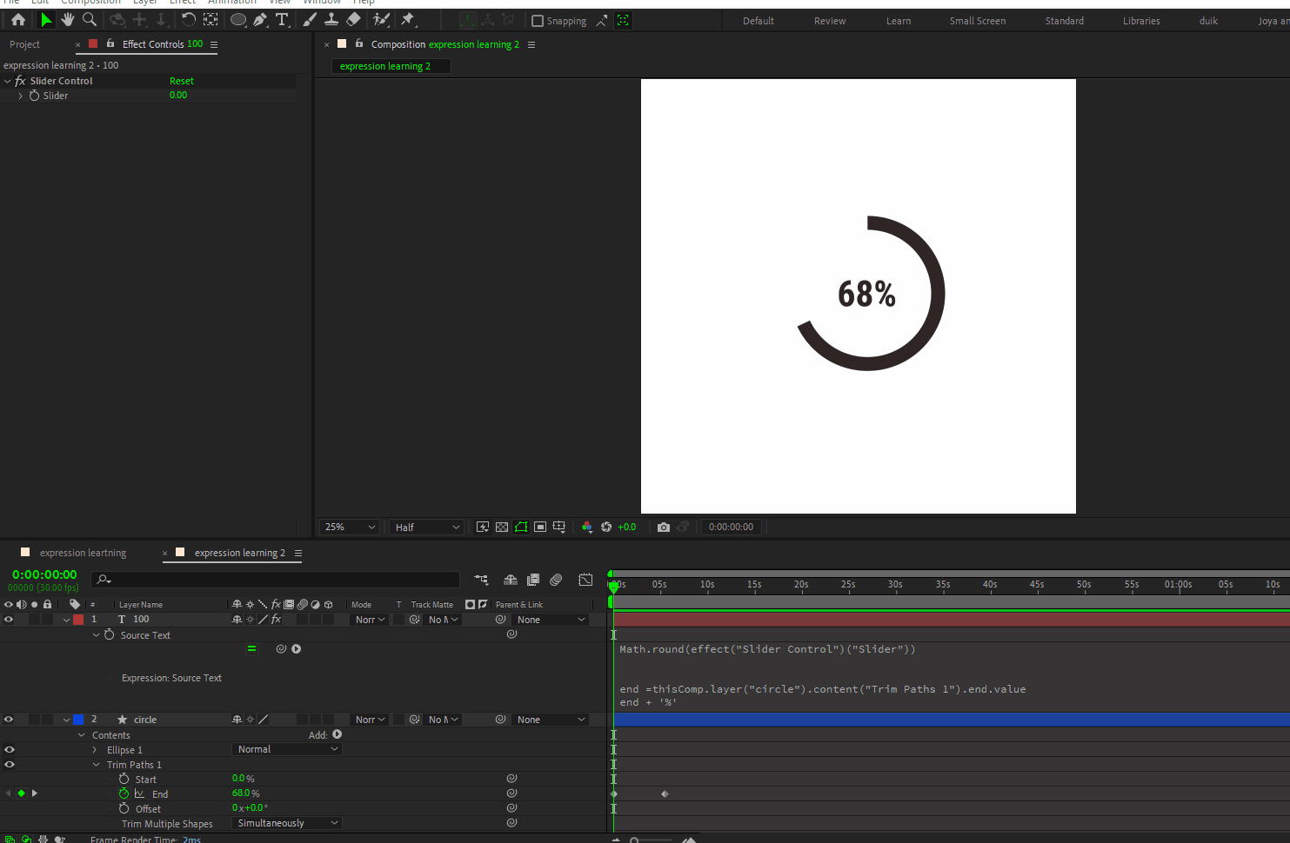This screenshot has height=843, width=1290.
Task: Select the Ellipse shape tool
Action: point(237,19)
